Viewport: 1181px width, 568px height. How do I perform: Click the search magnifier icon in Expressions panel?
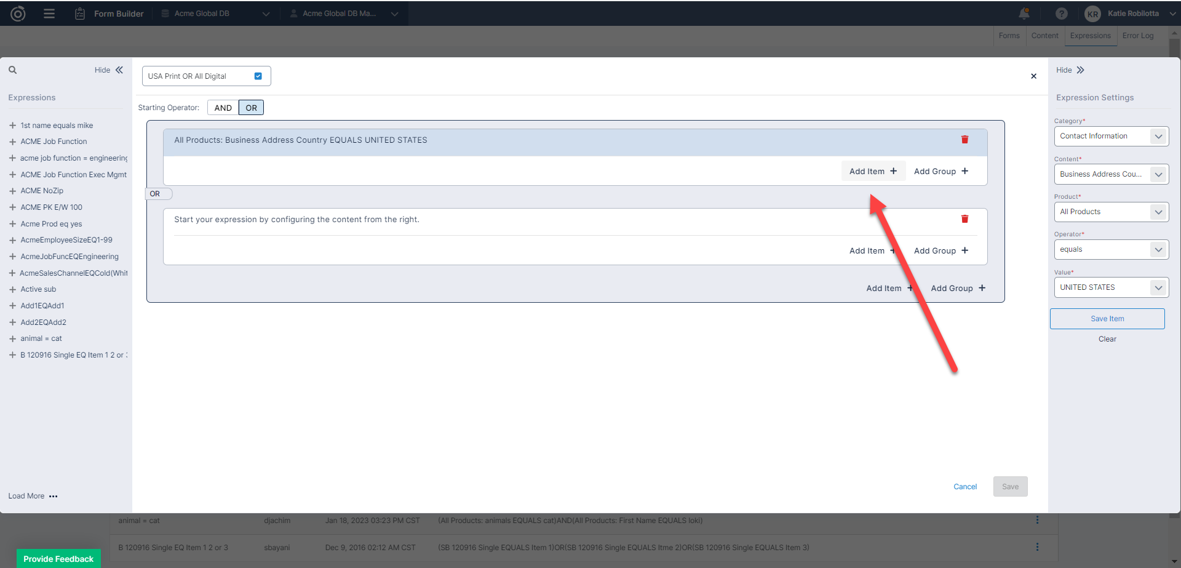12,70
